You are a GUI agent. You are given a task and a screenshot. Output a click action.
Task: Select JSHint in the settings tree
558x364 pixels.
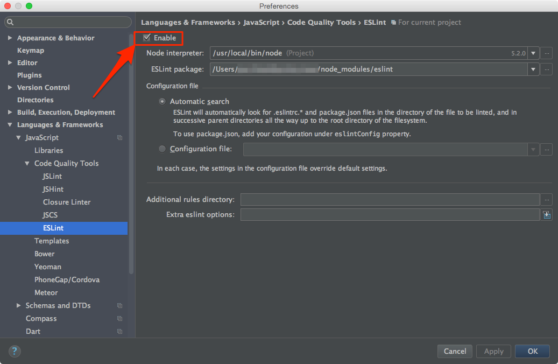pyautogui.click(x=53, y=189)
